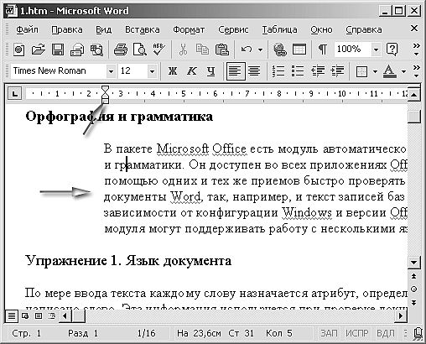Open the Формат menu
426x344 pixels.
click(189, 29)
